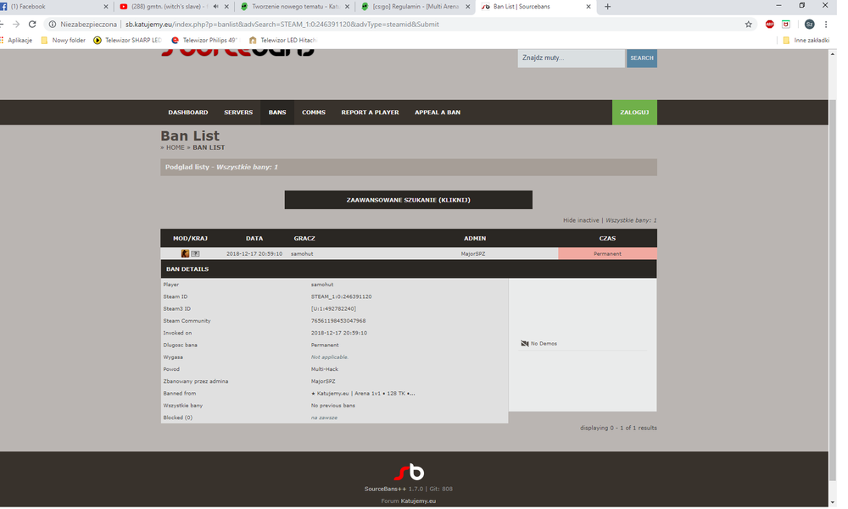The width and height of the screenshot is (848, 509).
Task: Click the scrollbar down arrow
Action: coord(833,503)
